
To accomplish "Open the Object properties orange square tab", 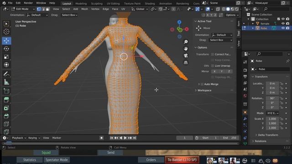I will [x=245, y=113].
